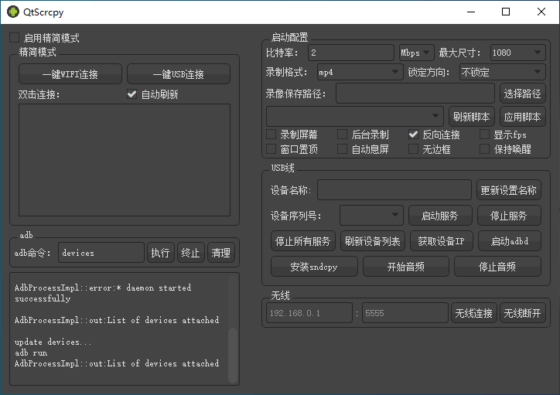Viewport: 560px width, 395px height.
Task: Open the 设备序列号 dropdown
Action: pyautogui.click(x=371, y=216)
